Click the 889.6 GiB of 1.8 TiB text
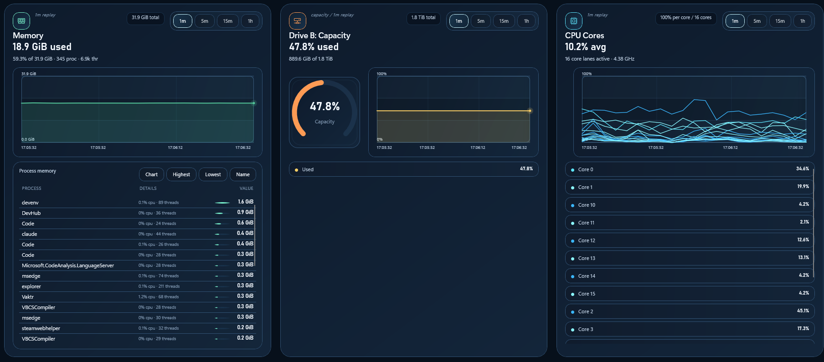Screen dimensions: 824x362 [x=311, y=59]
